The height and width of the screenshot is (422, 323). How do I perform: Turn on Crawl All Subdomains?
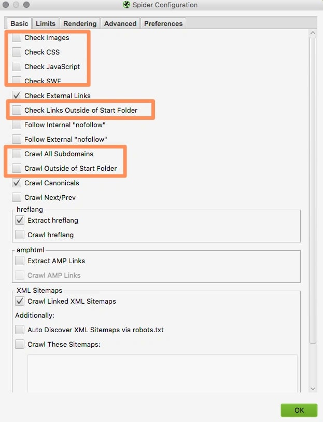click(17, 154)
